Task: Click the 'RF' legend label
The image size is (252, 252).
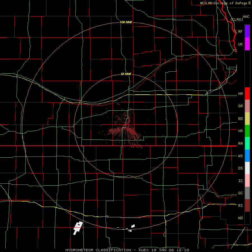Action: [x=240, y=31]
